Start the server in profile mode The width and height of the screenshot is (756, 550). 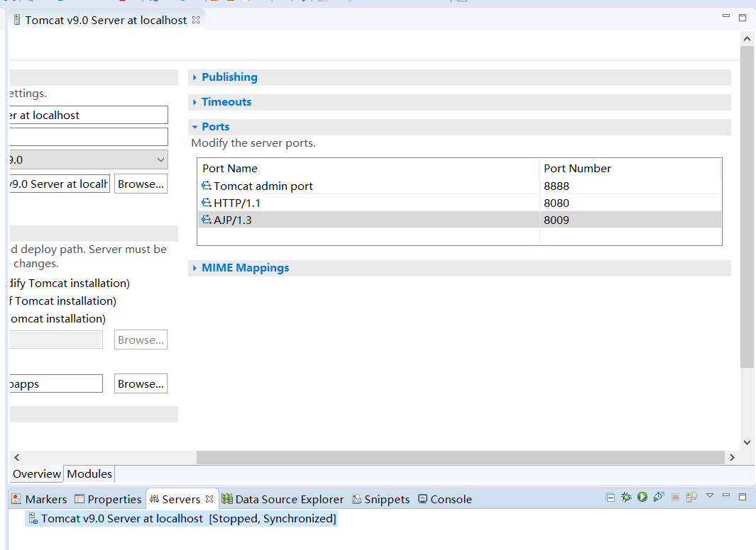pos(659,497)
